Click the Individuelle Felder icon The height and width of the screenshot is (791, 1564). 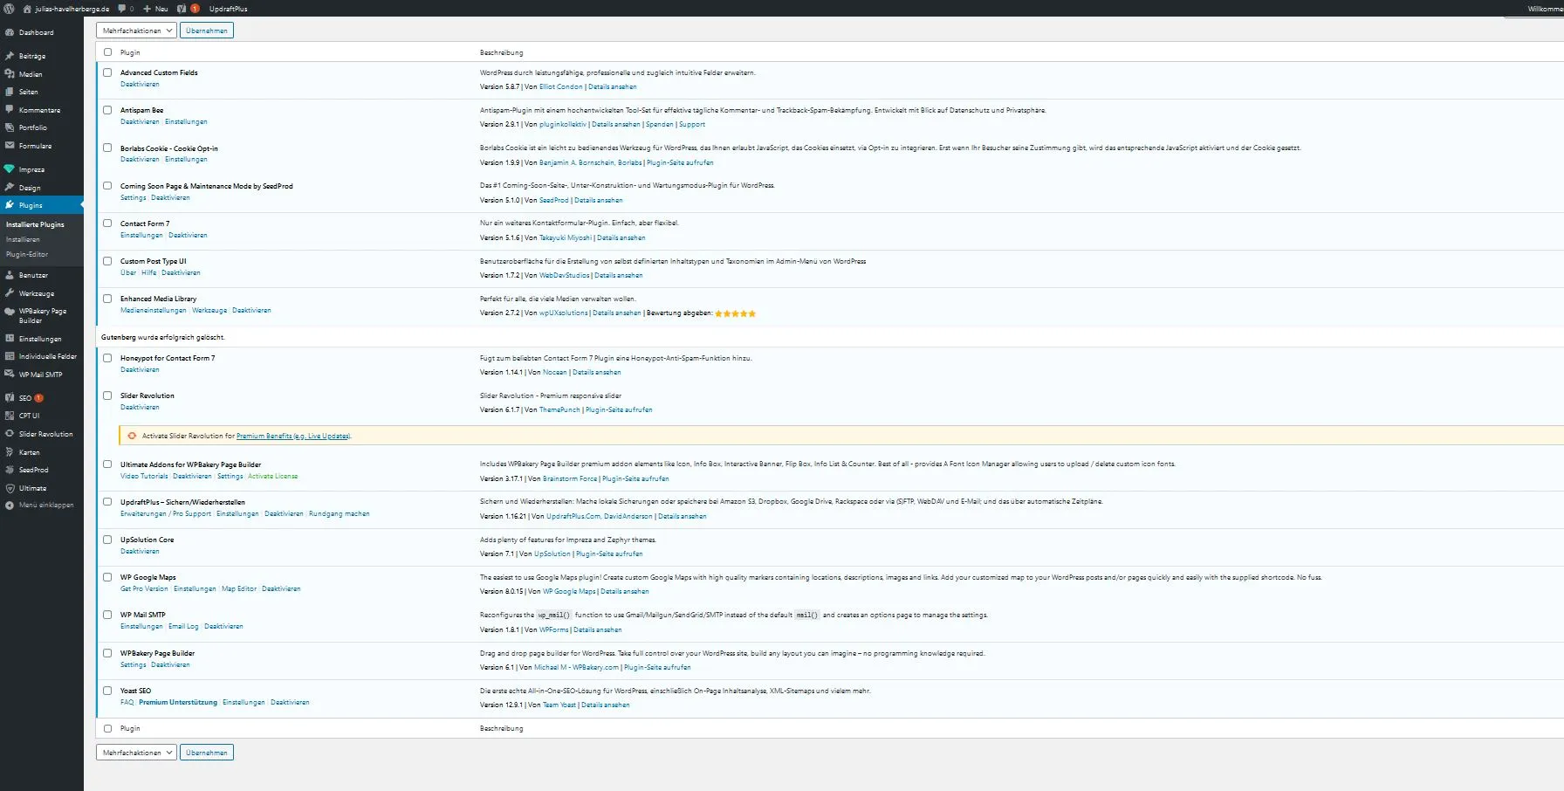[x=10, y=356]
